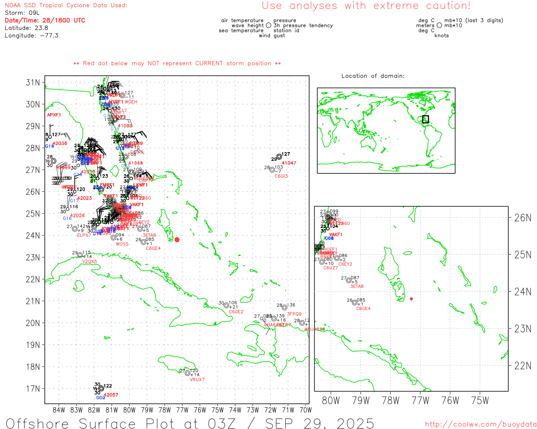Select station circle above C6GE2 label
This screenshot has height=429, width=537.
[227, 305]
